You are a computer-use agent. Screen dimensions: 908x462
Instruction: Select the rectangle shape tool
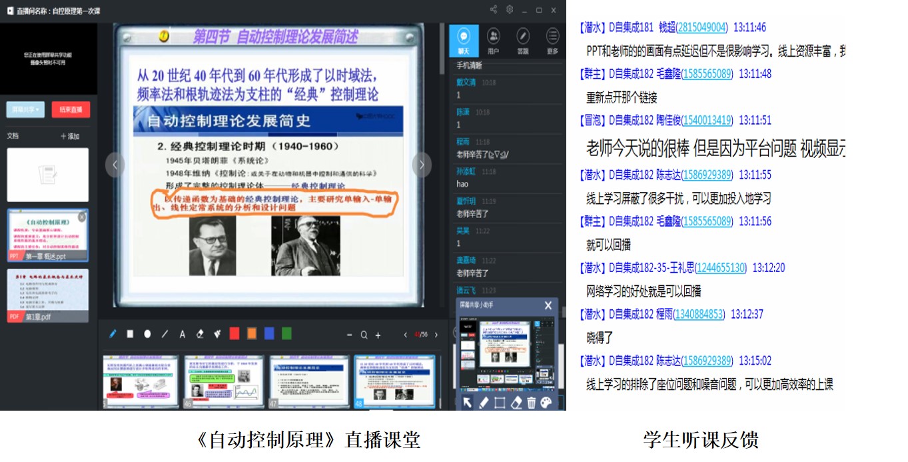131,334
